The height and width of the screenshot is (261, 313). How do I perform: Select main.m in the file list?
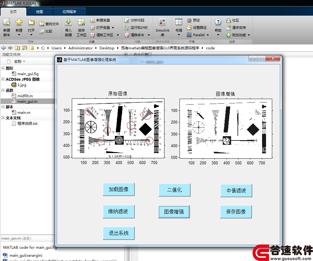pyautogui.click(x=24, y=112)
